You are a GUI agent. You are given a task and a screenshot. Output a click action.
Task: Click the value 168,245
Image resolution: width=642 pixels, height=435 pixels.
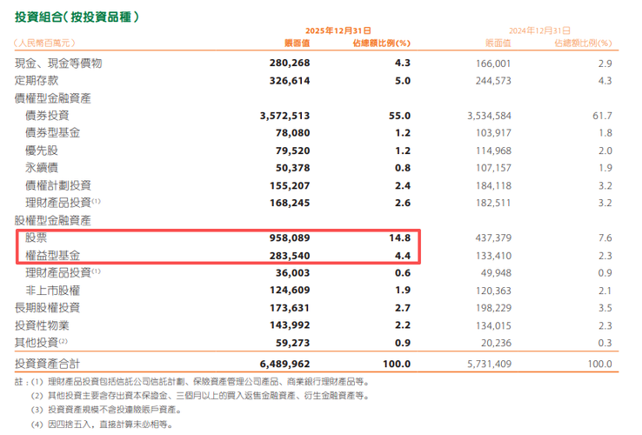pos(290,203)
